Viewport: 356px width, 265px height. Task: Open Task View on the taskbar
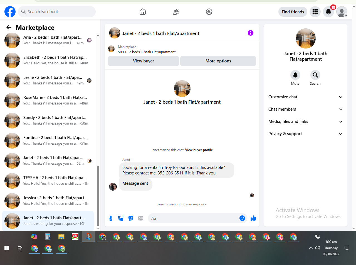(20, 248)
